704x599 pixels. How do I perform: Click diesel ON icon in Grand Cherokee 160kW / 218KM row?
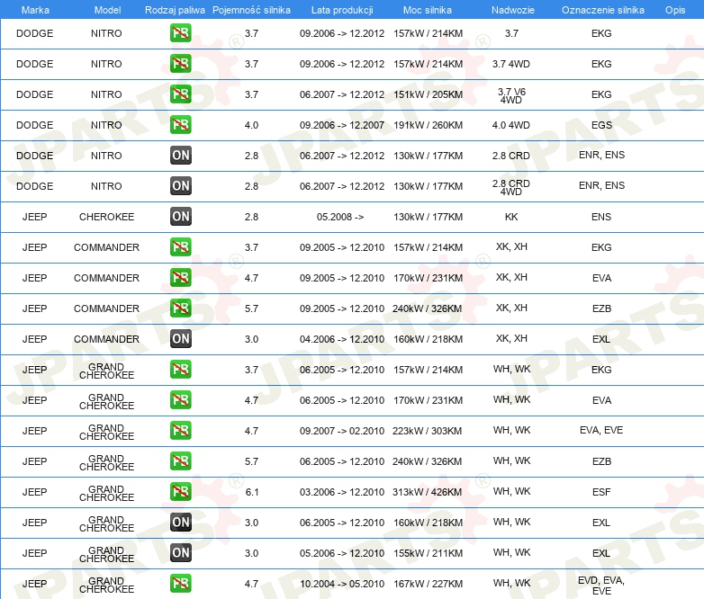[x=180, y=522]
